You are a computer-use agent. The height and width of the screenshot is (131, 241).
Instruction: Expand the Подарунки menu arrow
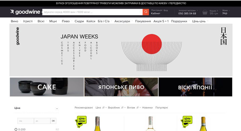[189, 21]
